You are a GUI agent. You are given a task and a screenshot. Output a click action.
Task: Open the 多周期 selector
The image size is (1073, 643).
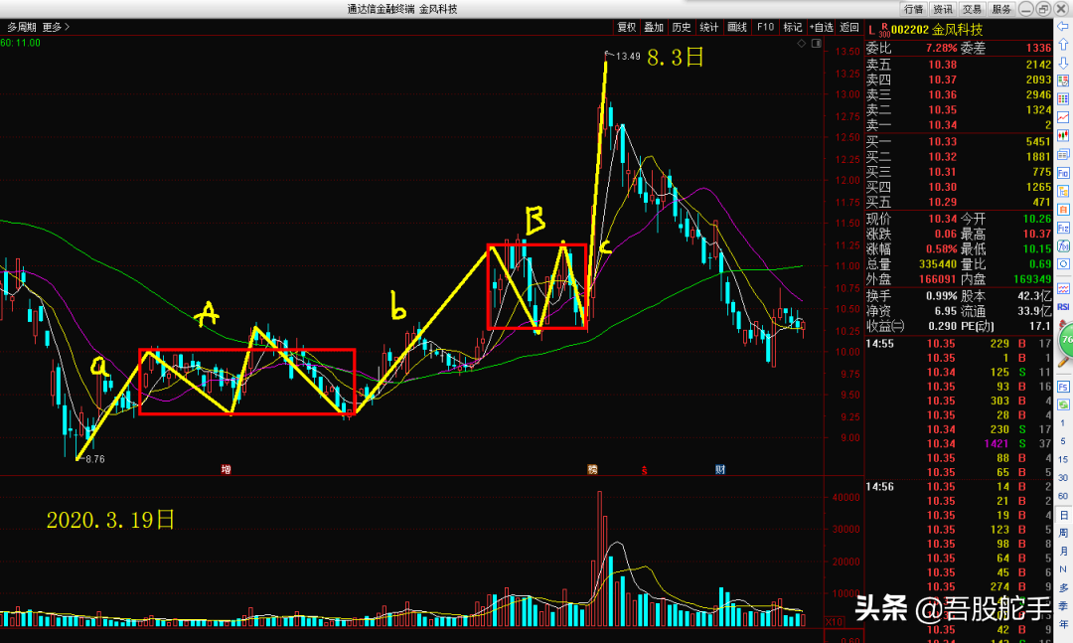point(21,28)
